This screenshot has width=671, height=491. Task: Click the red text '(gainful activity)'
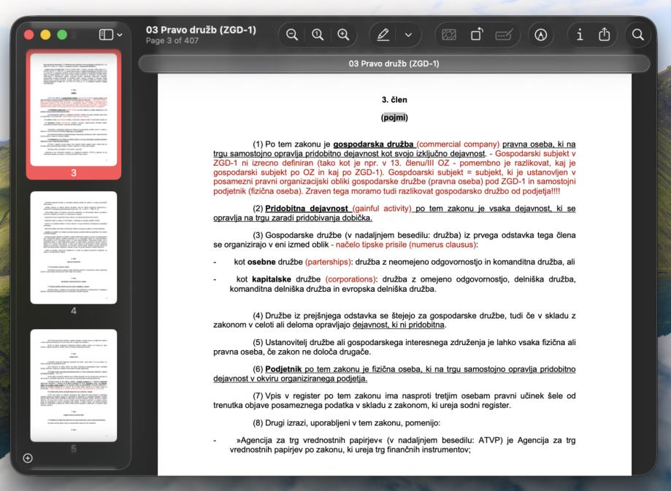point(382,209)
